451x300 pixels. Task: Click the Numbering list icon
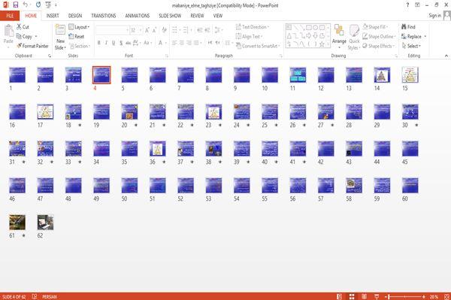(x=186, y=30)
